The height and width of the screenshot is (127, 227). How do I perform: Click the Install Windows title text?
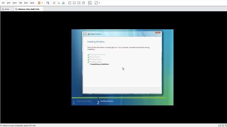(x=96, y=34)
